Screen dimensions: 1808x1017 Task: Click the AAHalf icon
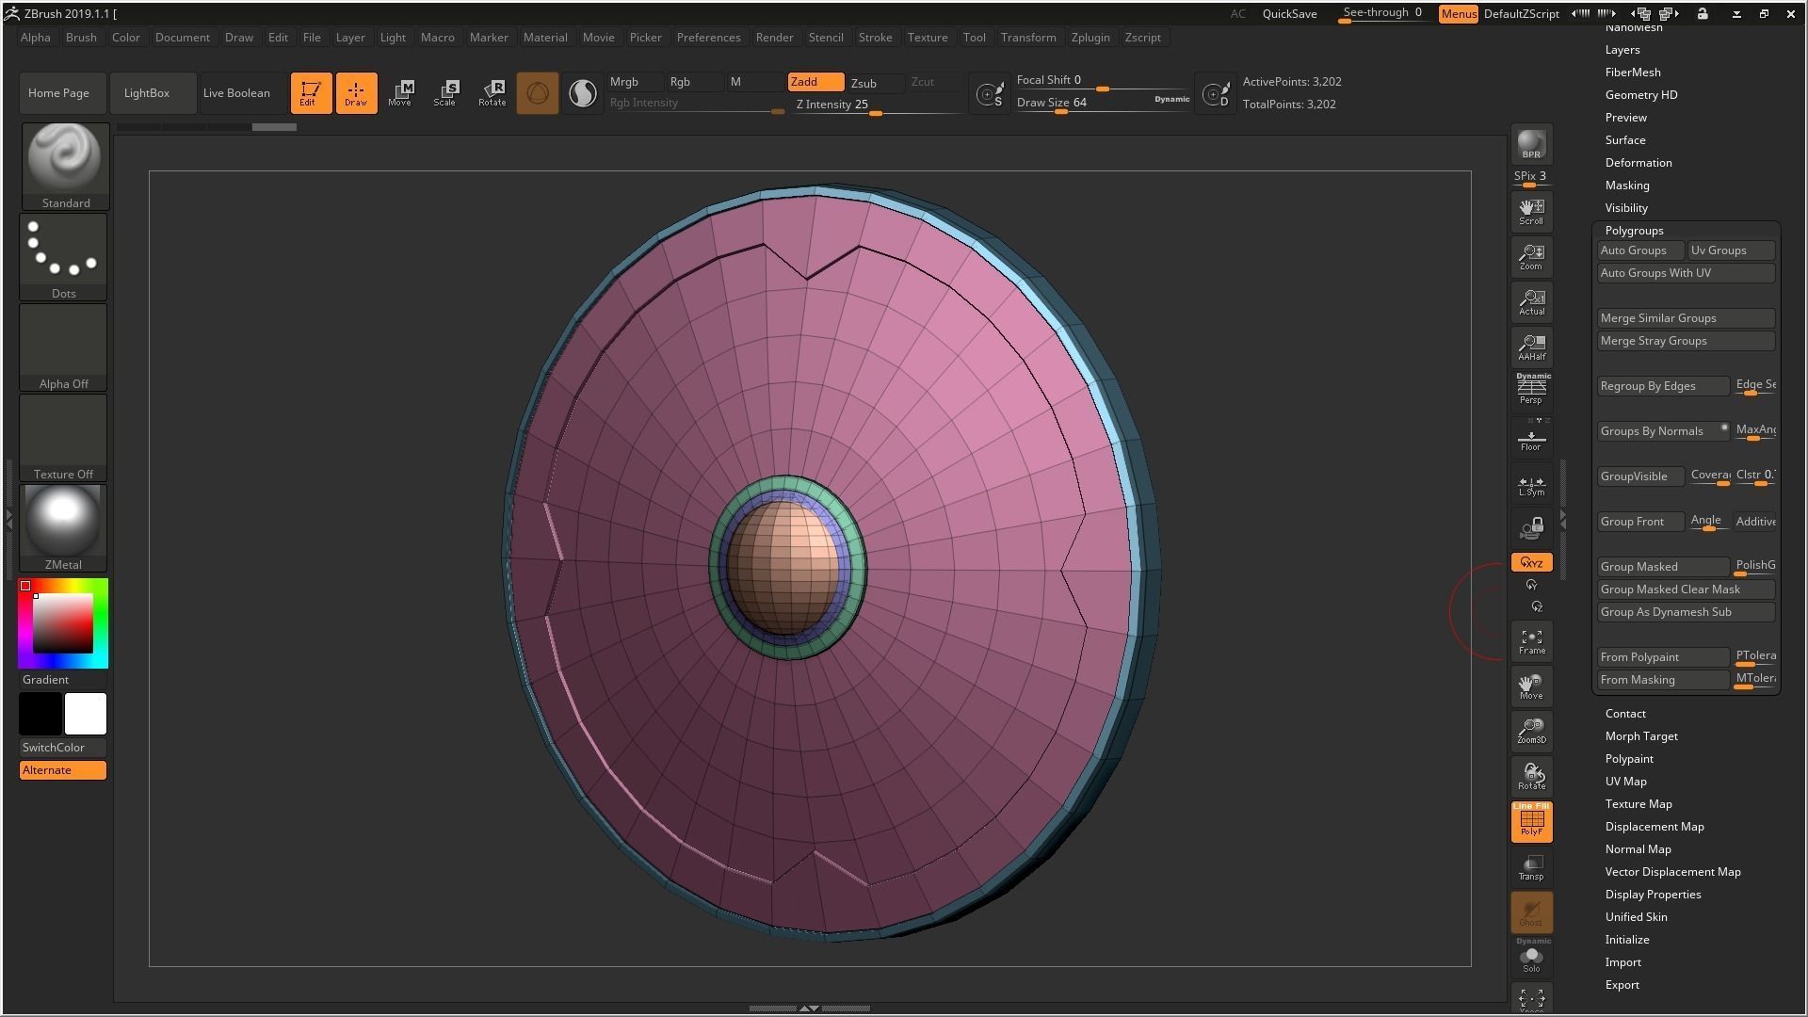[x=1531, y=347]
